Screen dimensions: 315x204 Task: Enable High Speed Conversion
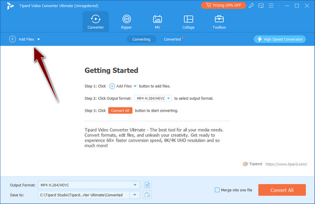pos(280,39)
